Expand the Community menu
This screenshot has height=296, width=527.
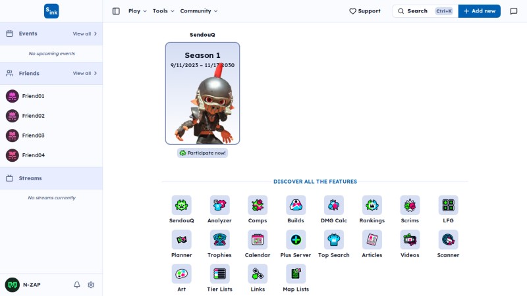[199, 11]
